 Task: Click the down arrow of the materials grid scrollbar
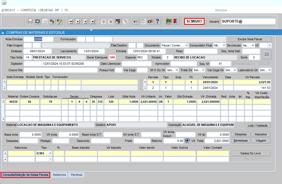point(3,119)
